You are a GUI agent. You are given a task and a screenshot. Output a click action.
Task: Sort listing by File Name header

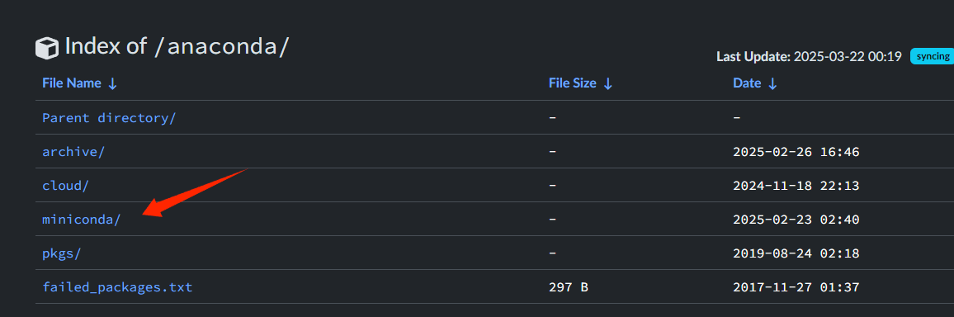click(72, 83)
